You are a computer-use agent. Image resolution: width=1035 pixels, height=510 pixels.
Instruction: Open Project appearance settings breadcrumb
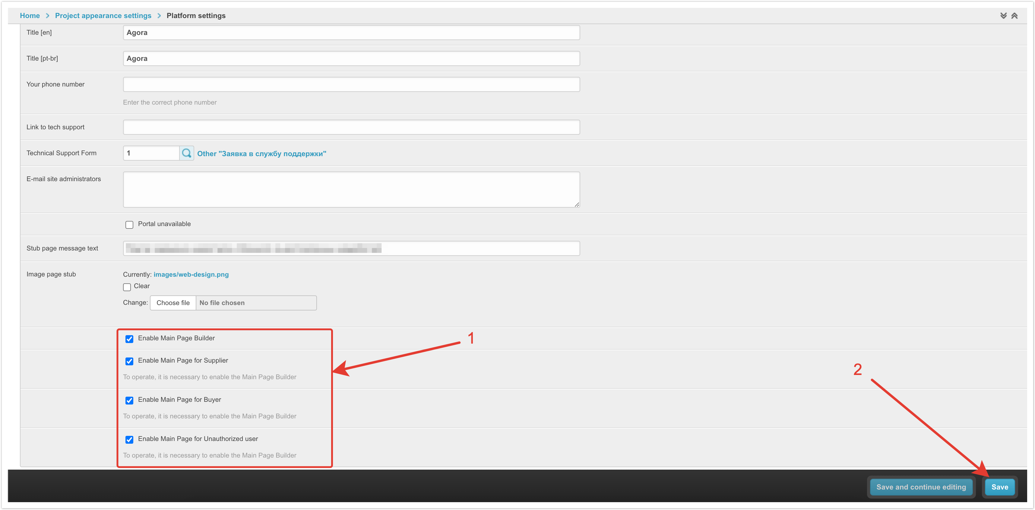coord(103,16)
